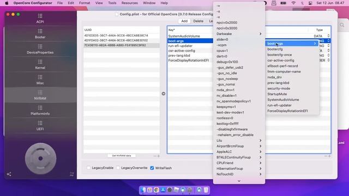Choose the -xcpm boot argument

coord(239,45)
